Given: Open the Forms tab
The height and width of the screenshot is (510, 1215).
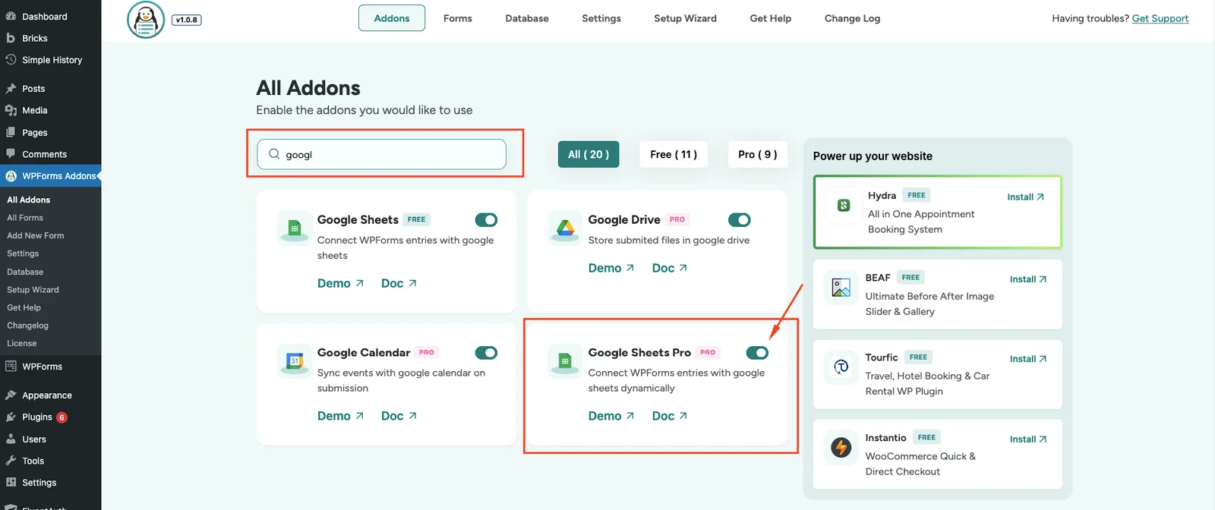Looking at the screenshot, I should 457,18.
